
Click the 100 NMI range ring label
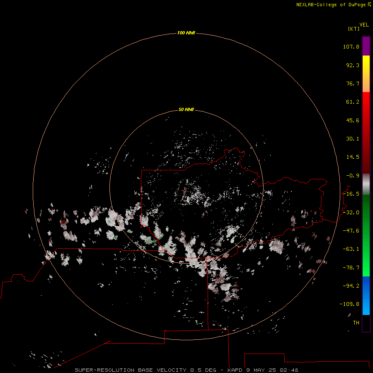tap(186, 33)
